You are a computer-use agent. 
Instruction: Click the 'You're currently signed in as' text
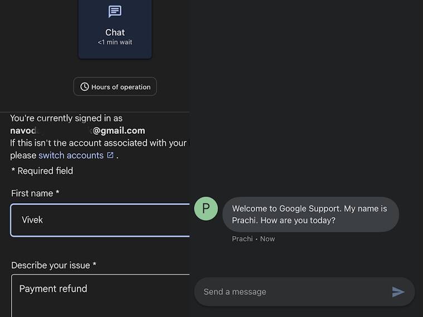point(66,118)
